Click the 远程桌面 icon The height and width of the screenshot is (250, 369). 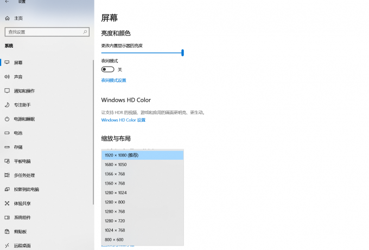[x=7, y=246]
